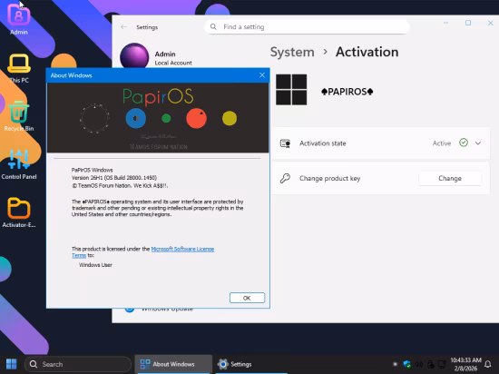Click the Terms link in About Windows
499x374 pixels.
point(79,255)
